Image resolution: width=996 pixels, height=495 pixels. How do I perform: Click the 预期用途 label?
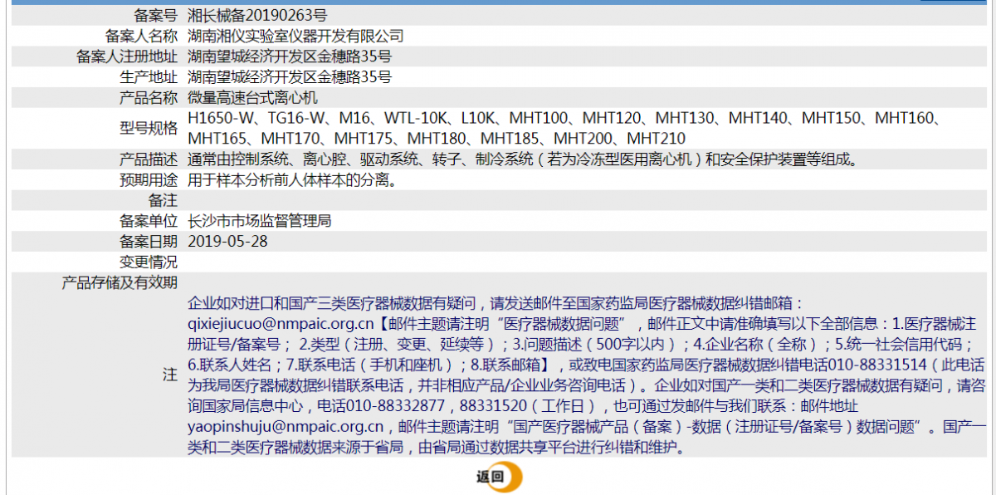[149, 180]
